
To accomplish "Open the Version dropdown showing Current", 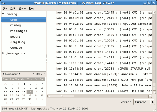I will point(144,102).
